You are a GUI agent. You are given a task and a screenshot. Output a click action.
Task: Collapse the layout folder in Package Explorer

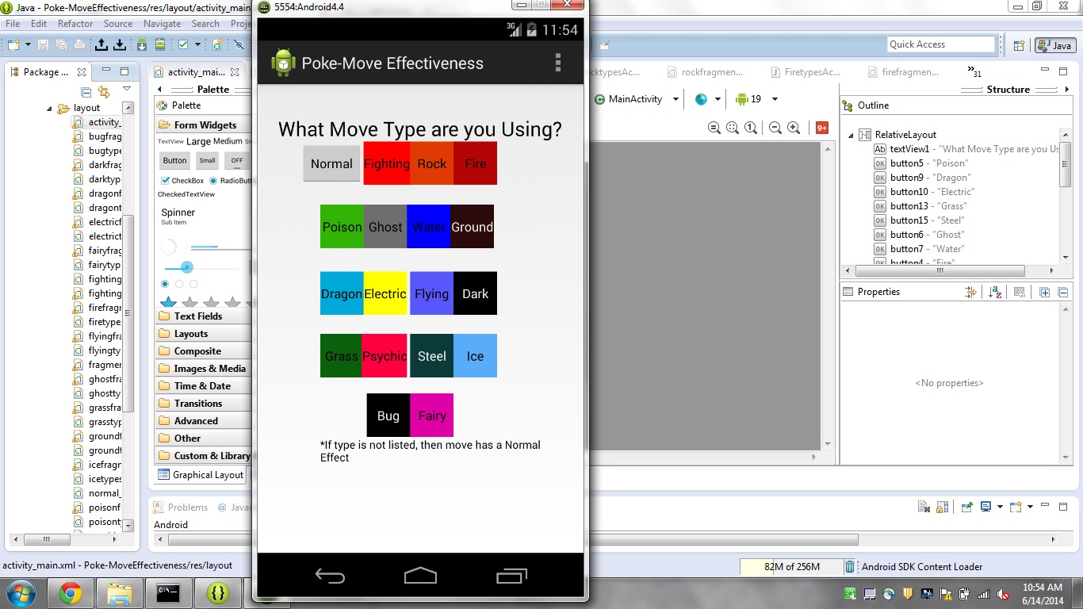(49, 109)
